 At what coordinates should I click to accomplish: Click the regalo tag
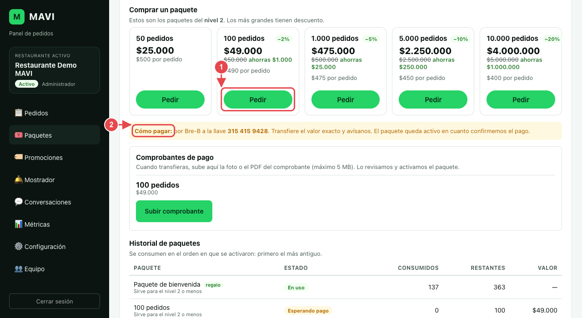click(213, 285)
